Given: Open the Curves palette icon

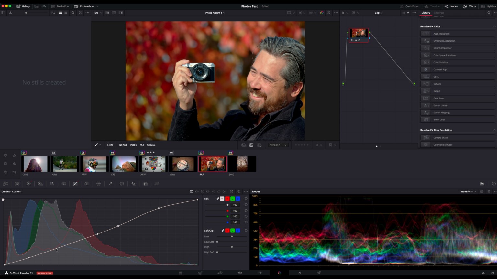Looking at the screenshot, I should (75, 184).
